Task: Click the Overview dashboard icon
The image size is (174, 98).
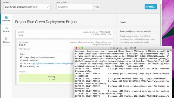Action: point(6,17)
